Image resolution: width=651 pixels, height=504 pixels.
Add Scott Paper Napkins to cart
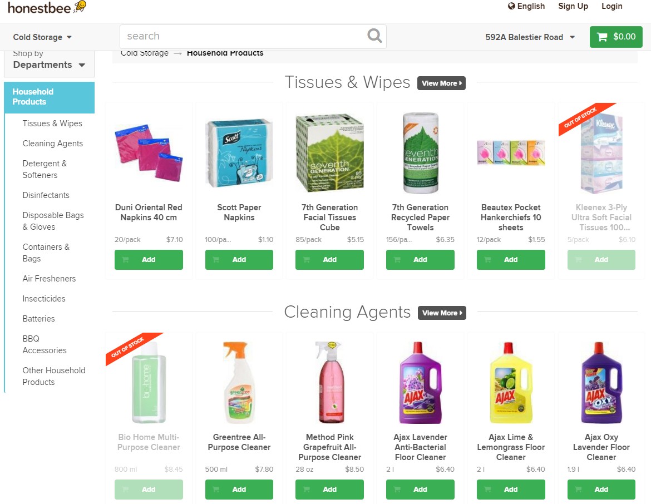click(239, 259)
